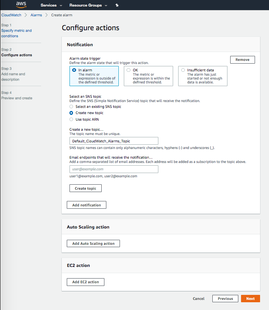Click the orange Next button
This screenshot has height=310, width=269.
point(250,299)
